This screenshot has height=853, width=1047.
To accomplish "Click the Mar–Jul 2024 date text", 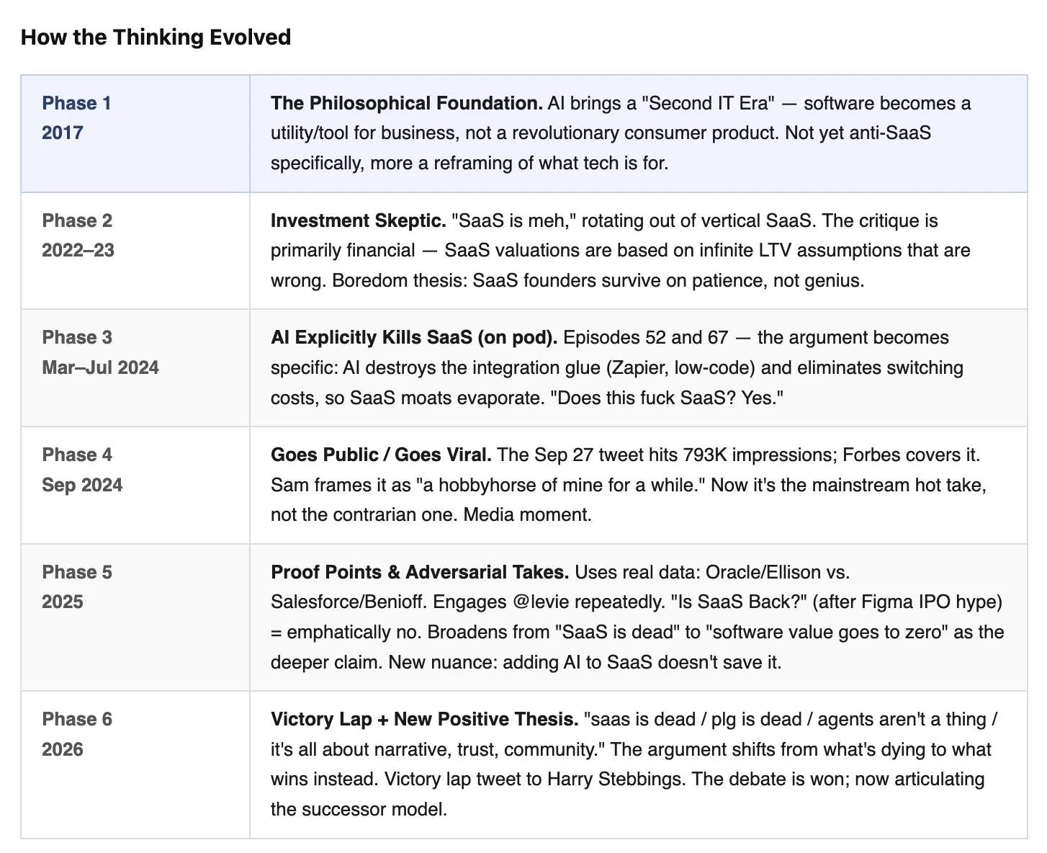I will (x=100, y=367).
